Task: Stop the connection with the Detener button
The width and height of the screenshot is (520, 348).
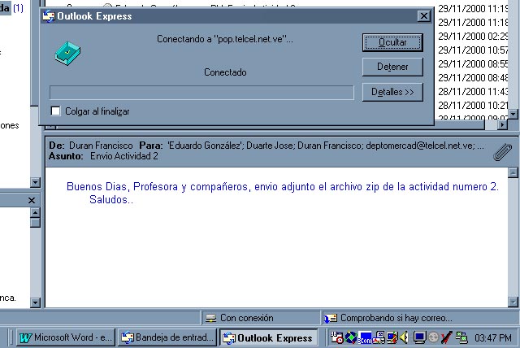Action: (x=392, y=67)
